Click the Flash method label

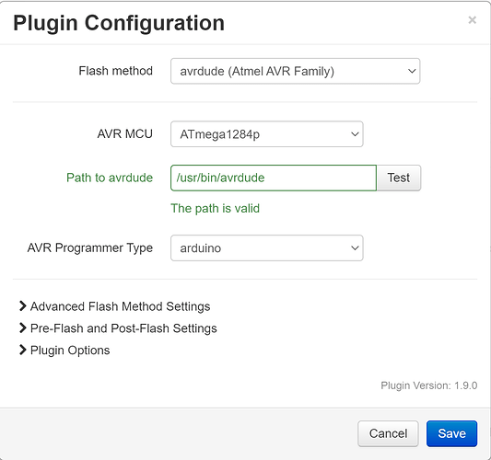(x=115, y=71)
